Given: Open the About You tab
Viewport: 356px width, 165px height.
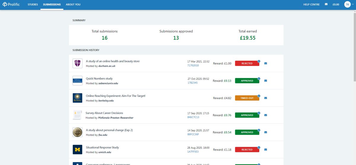Looking at the screenshot, I should coord(73,4).
